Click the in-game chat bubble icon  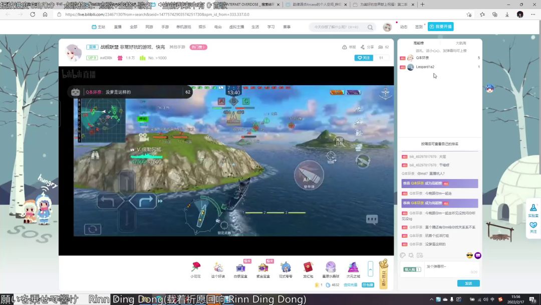372,219
